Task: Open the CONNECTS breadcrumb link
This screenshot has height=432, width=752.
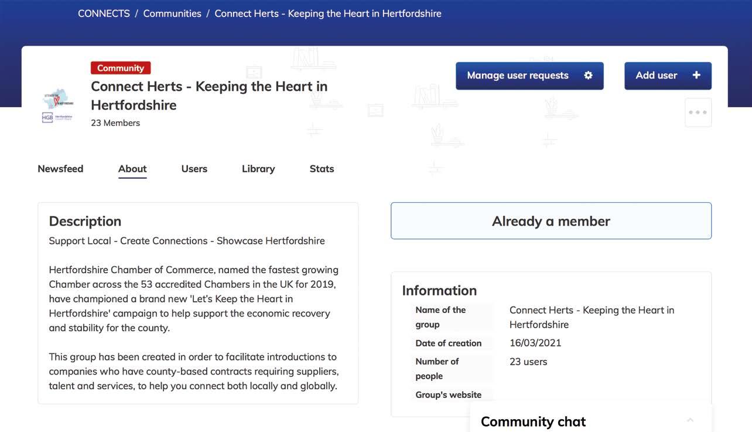Action: pos(104,13)
